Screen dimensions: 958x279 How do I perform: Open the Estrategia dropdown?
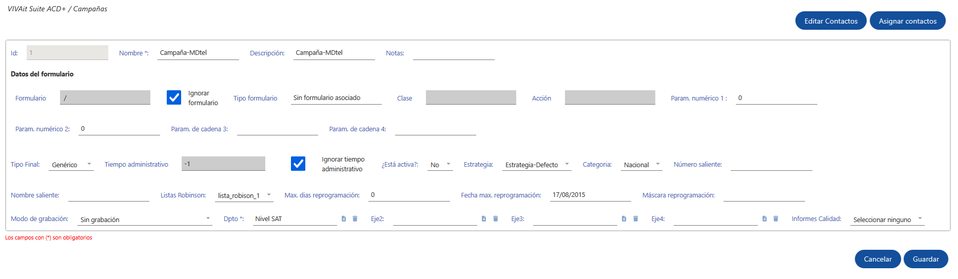point(537,165)
